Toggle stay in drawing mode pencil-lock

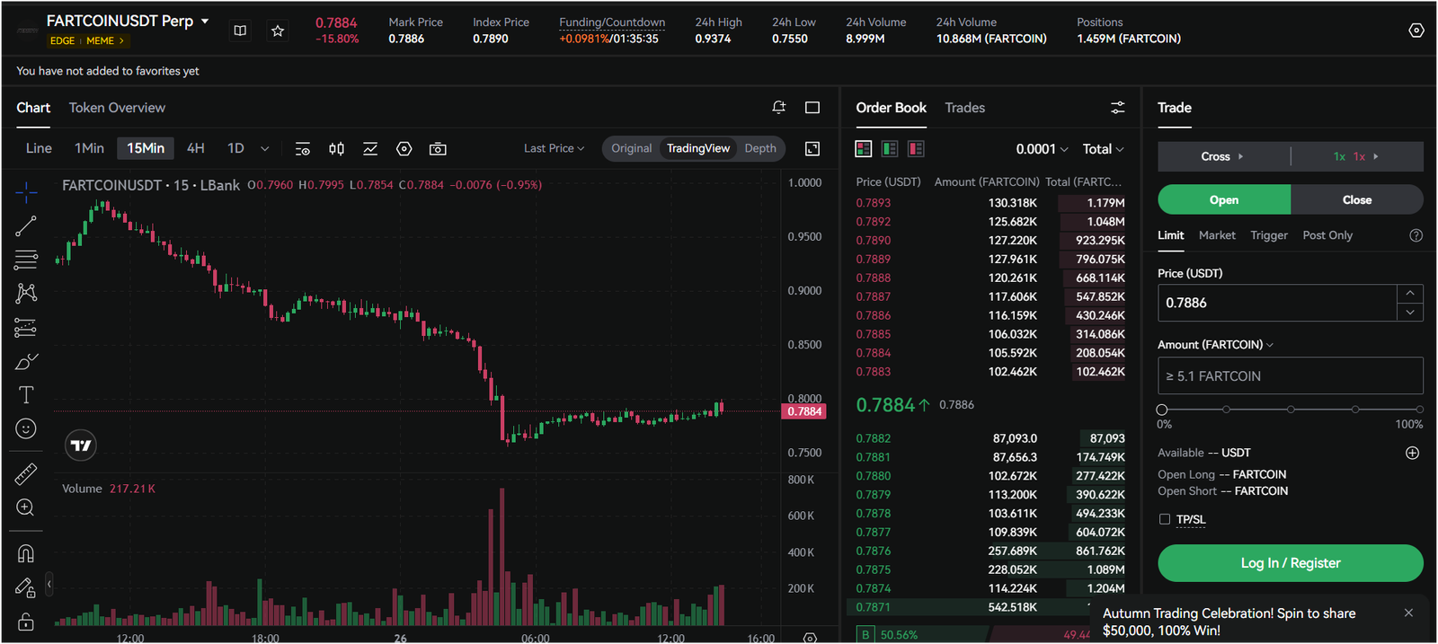point(26,587)
